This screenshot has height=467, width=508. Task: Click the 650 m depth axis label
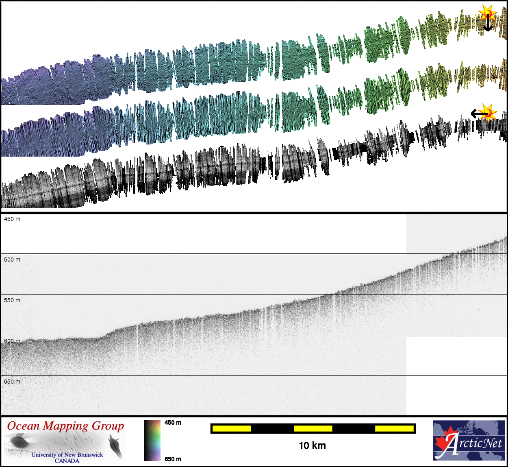click(12, 382)
